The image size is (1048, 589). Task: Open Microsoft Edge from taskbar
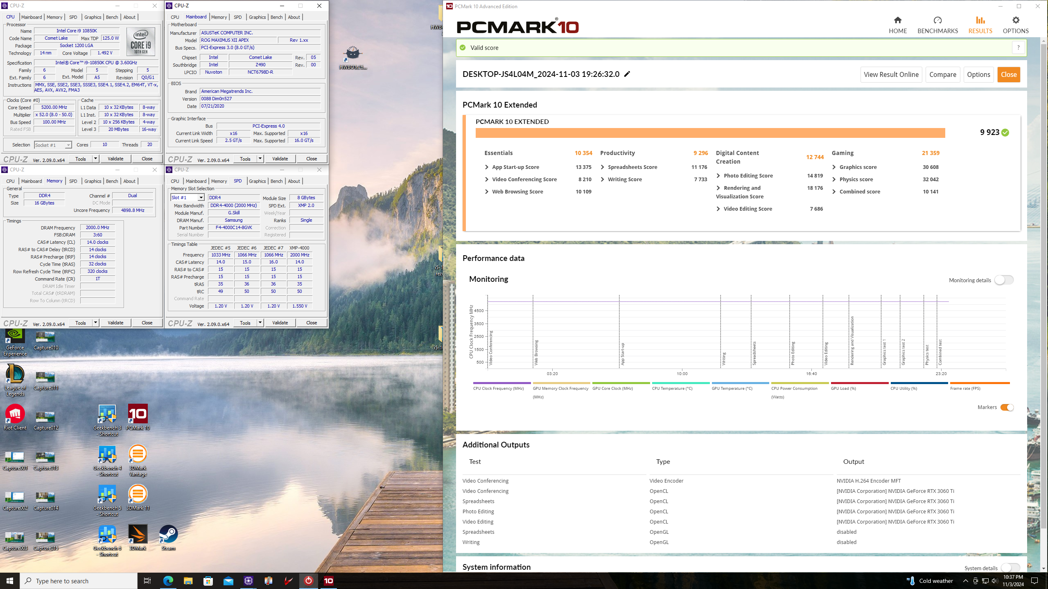(168, 581)
